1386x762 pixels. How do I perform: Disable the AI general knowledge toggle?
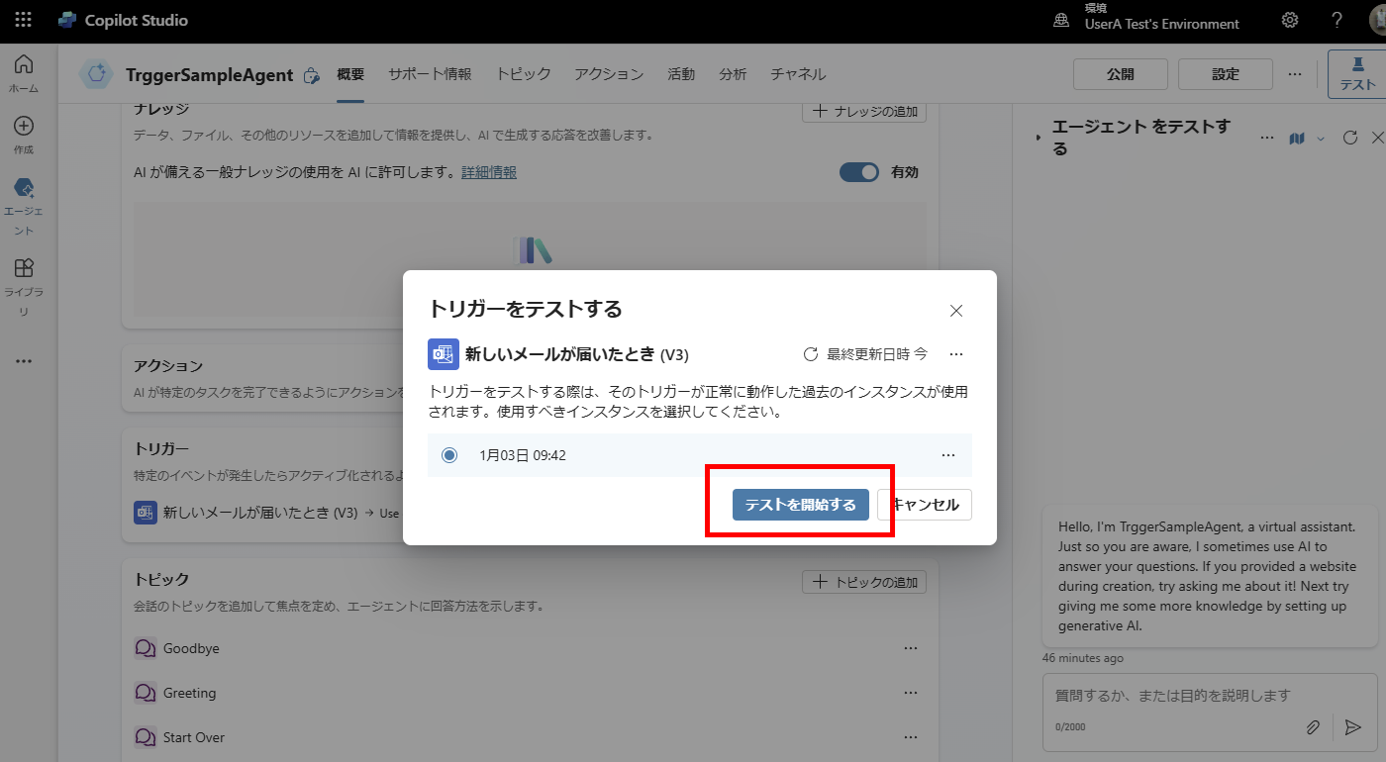tap(857, 171)
